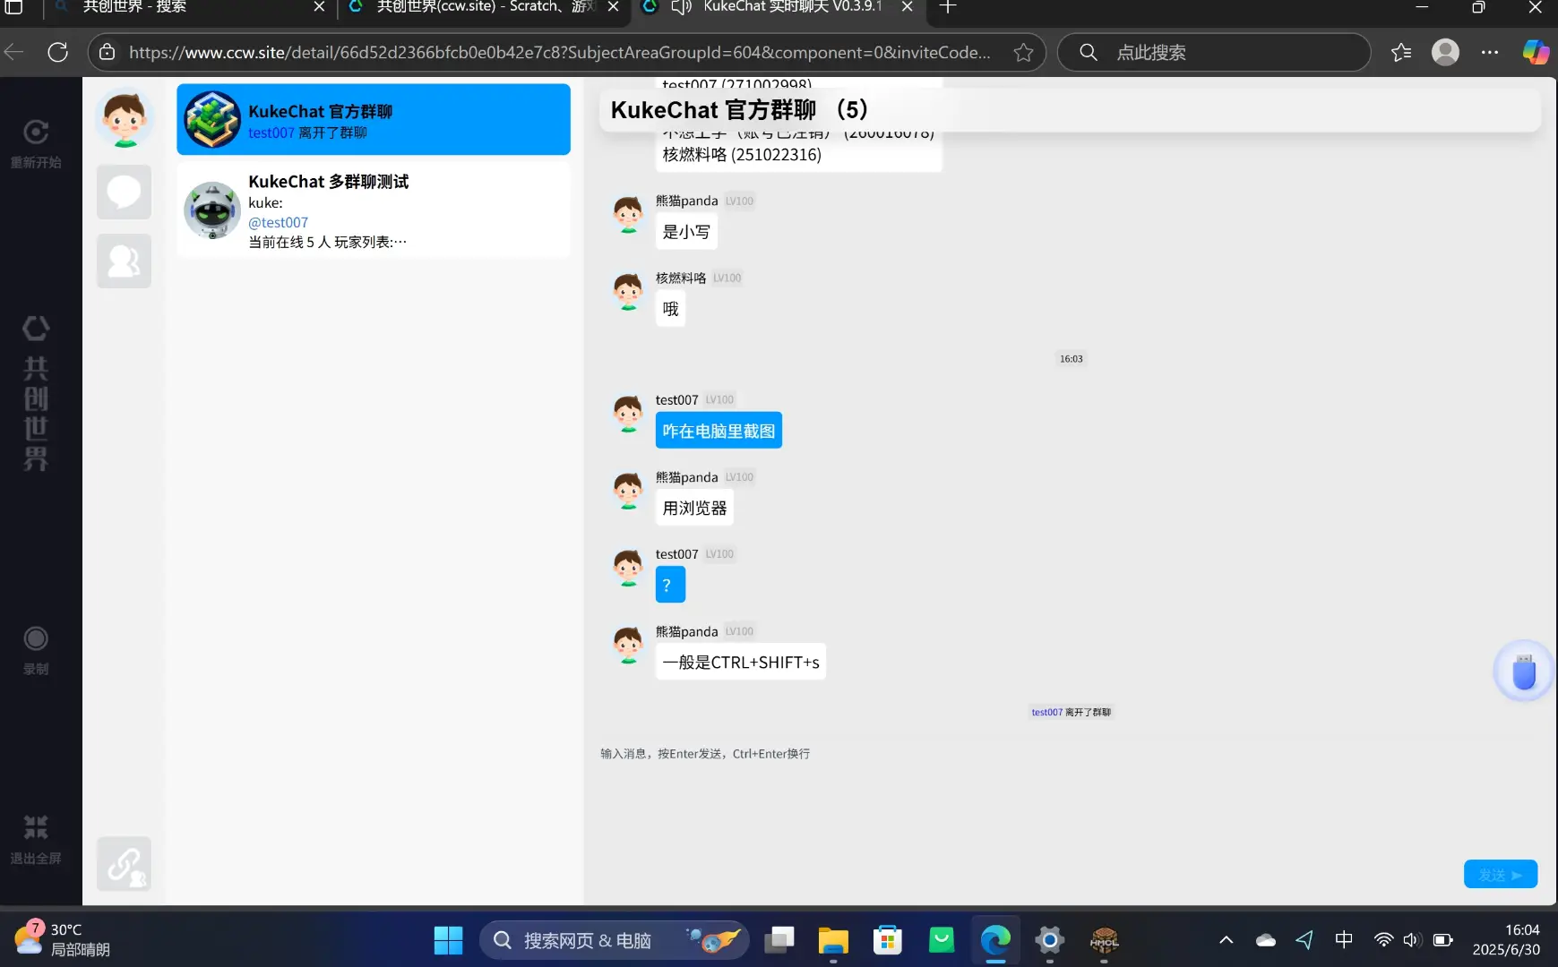Open browser profile avatar

click(x=1445, y=52)
